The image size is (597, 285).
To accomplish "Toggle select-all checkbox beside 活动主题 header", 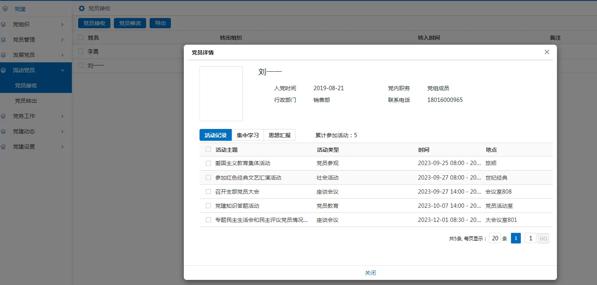I will pos(209,149).
